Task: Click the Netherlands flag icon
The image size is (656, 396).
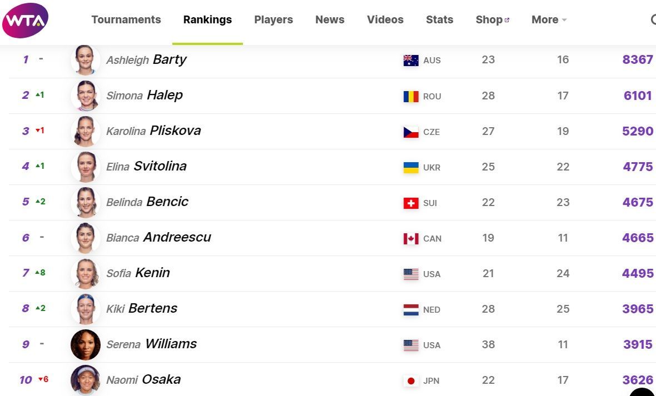Action: (x=411, y=309)
